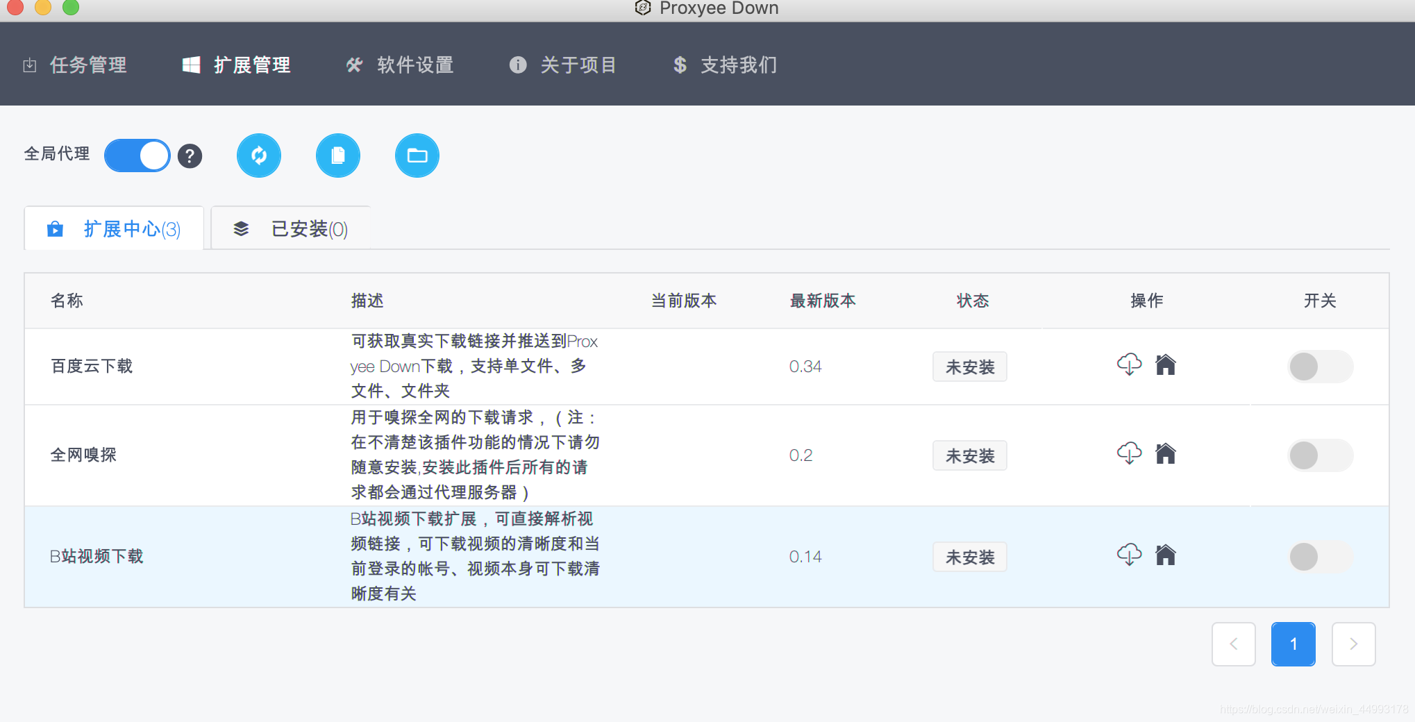Go to the previous page with the left arrow
The width and height of the screenshot is (1415, 722).
(1234, 644)
